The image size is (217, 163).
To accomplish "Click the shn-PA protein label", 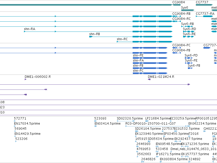I will coord(138,61).
